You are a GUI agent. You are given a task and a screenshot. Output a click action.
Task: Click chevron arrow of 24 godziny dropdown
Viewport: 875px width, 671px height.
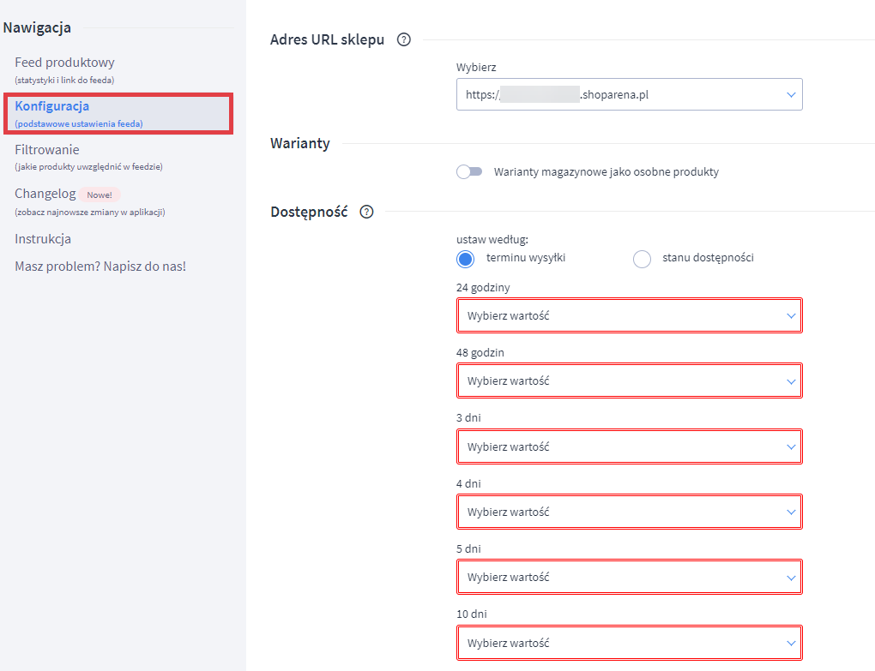tap(791, 315)
